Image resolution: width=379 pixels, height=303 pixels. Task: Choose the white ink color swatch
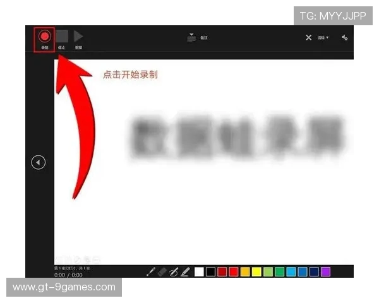(x=199, y=271)
